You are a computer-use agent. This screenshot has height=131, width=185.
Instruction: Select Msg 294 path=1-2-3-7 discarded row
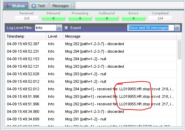[x=90, y=51]
